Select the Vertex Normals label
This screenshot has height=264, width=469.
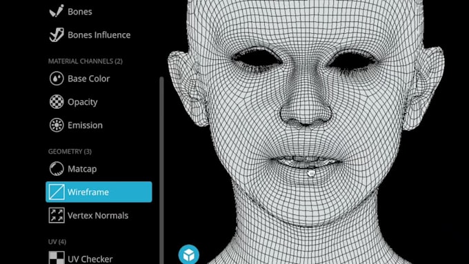[98, 216]
